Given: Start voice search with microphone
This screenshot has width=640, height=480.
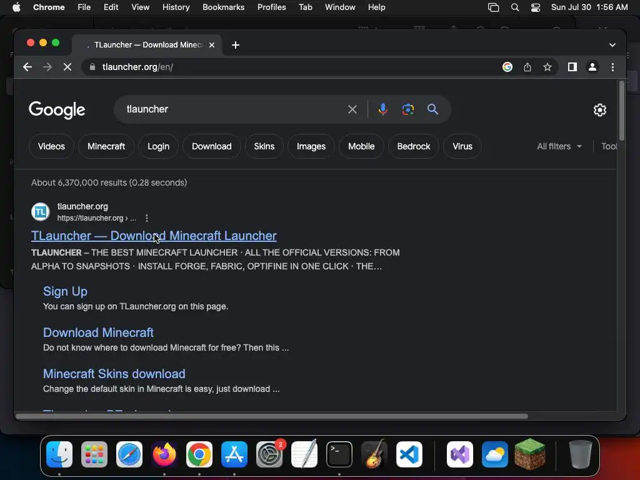Looking at the screenshot, I should [x=383, y=109].
